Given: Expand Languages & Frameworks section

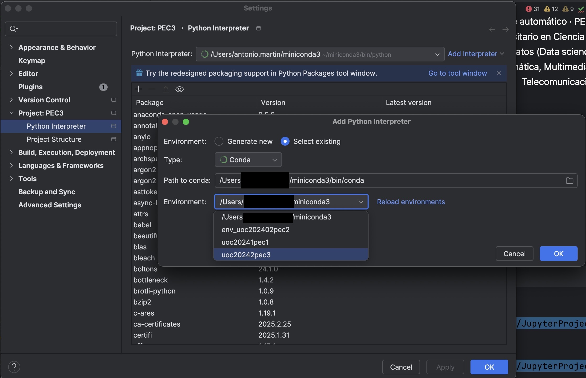Looking at the screenshot, I should pyautogui.click(x=11, y=166).
